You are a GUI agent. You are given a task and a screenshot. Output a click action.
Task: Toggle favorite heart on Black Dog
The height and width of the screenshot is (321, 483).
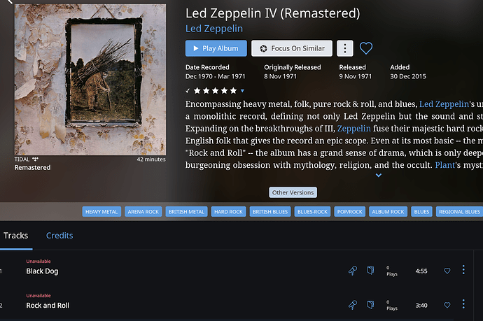pos(447,271)
